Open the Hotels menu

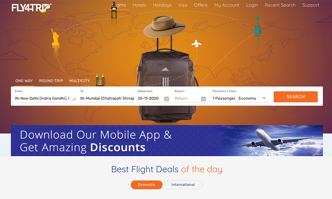tap(139, 5)
